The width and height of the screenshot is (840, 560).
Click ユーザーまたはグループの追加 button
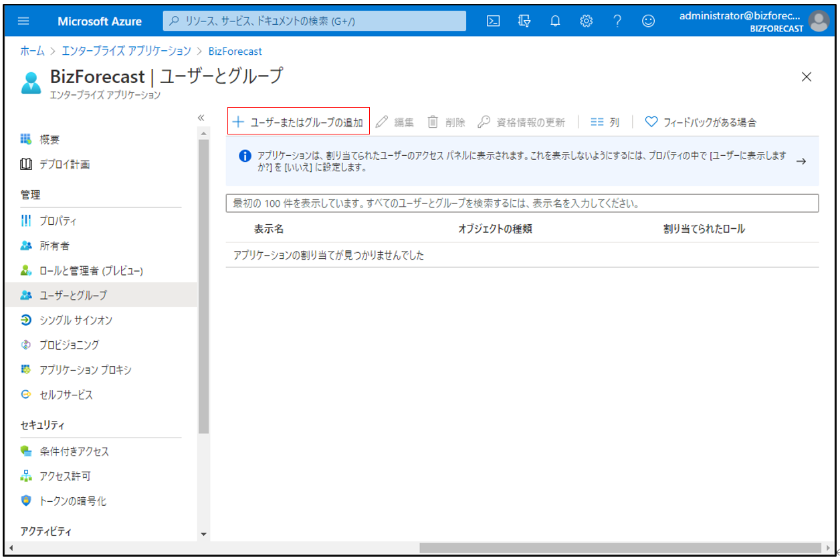coord(298,122)
